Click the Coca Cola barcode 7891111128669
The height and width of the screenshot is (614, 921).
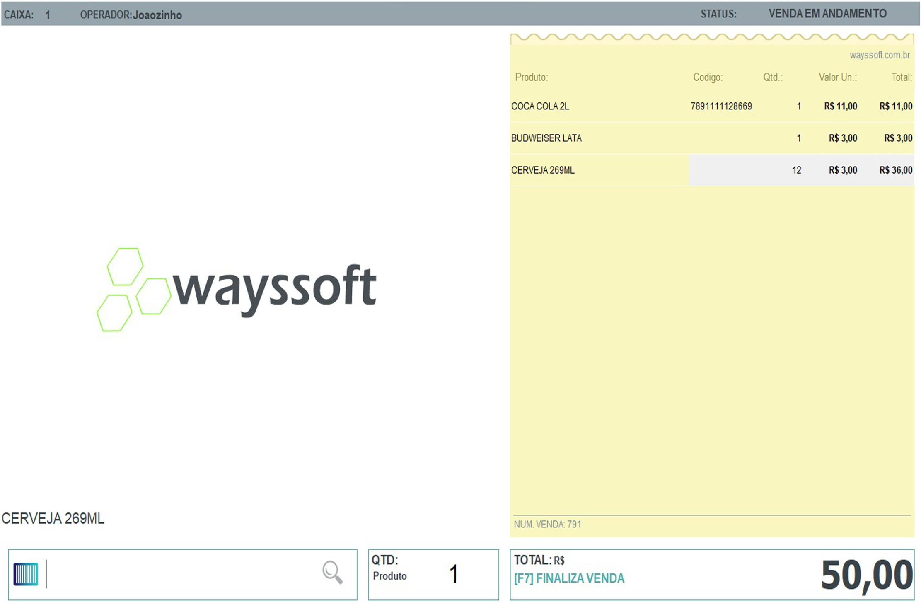point(721,106)
